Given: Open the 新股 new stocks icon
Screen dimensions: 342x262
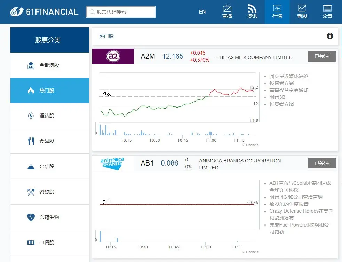Looking at the screenshot, I should (x=302, y=12).
